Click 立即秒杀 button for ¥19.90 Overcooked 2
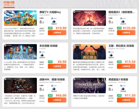Screen dimensions: 139x109 (x=57, y=33)
